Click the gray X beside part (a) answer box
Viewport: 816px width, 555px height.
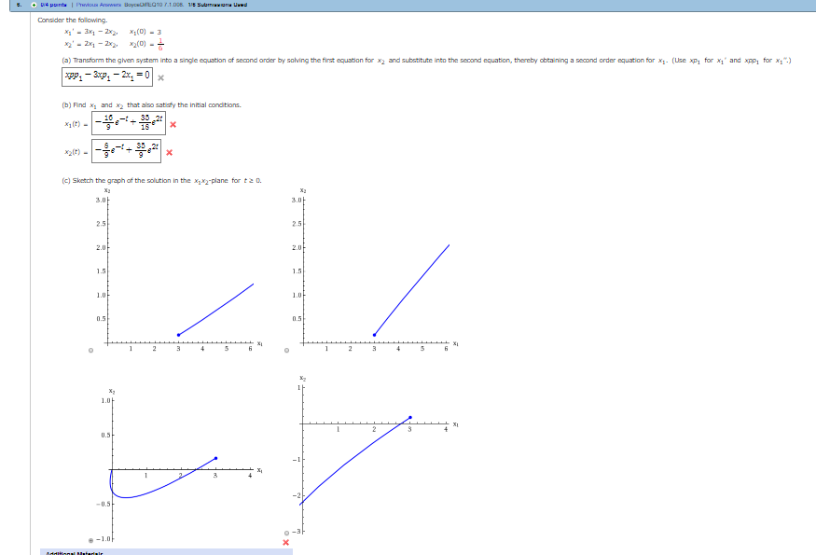click(x=161, y=78)
